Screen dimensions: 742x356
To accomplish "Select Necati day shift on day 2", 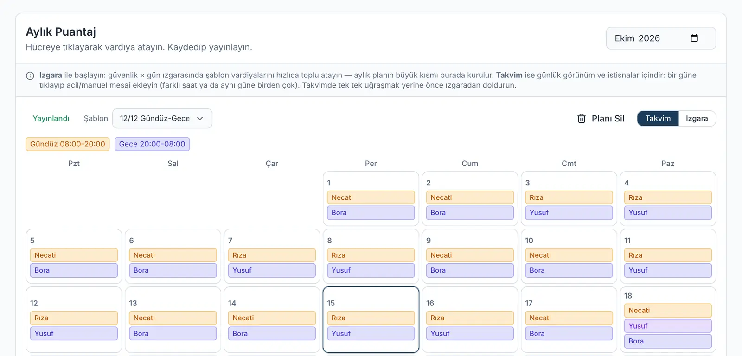I will [x=470, y=197].
